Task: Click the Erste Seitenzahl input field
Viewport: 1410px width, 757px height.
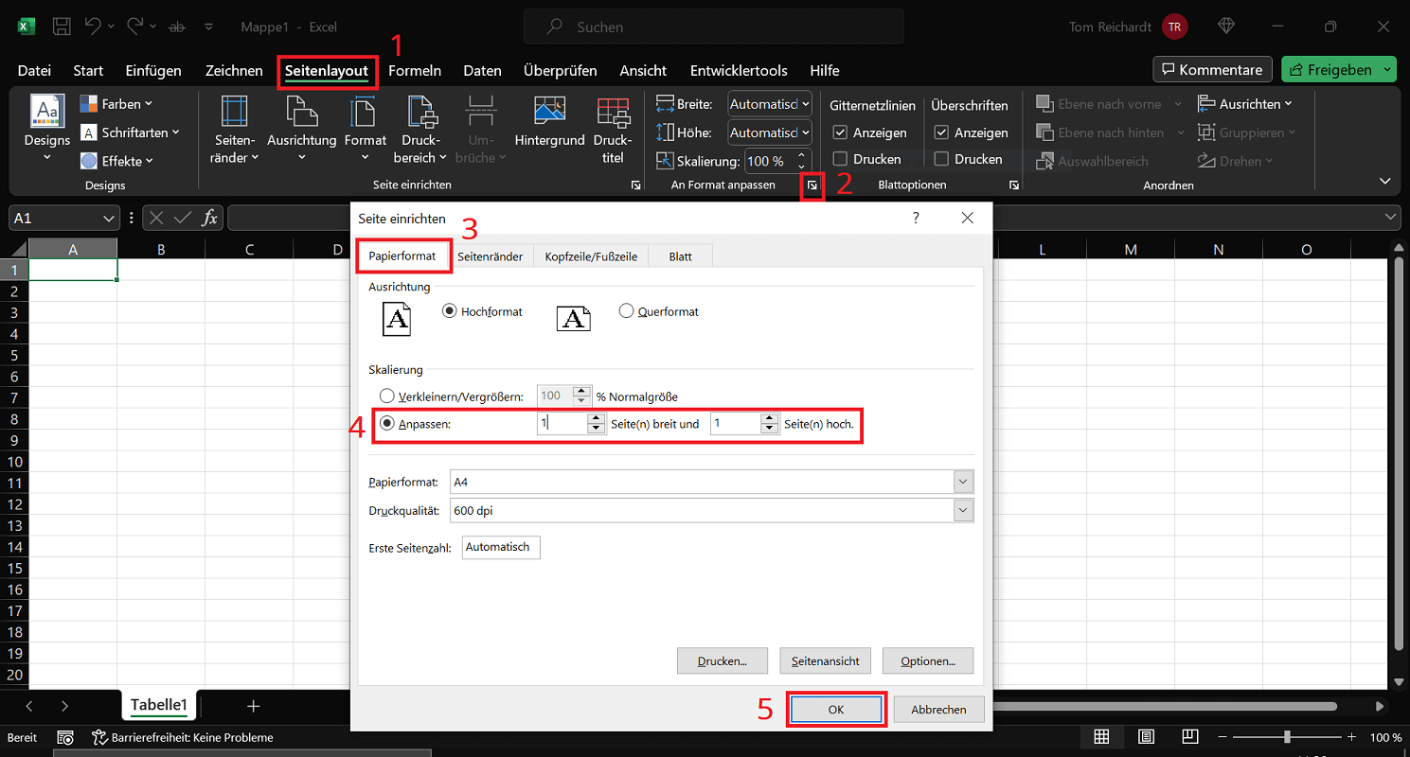Action: [x=502, y=548]
